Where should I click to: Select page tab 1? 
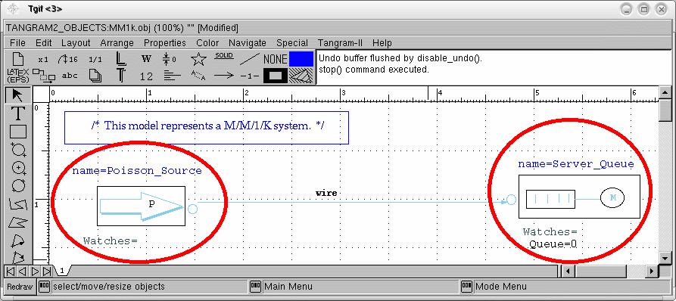62,271
